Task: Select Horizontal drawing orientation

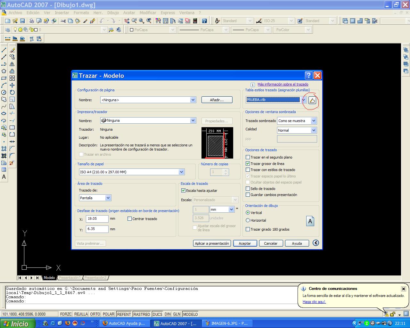Action: coord(248,220)
